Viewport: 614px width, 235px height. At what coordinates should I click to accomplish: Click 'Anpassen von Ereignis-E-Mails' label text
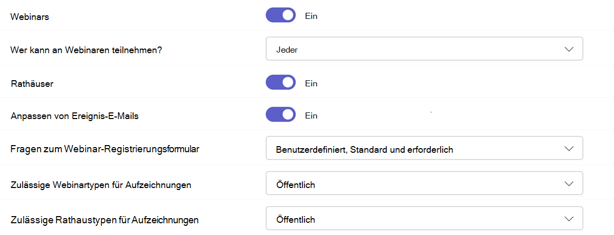pos(75,116)
